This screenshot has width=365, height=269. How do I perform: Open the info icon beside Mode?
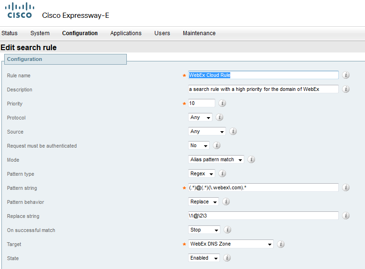pos(251,159)
